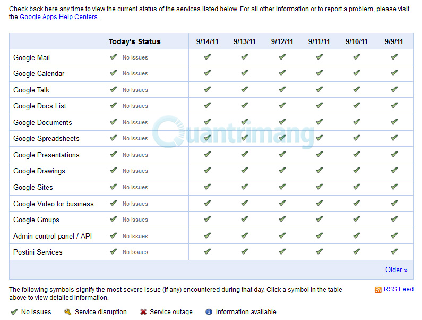Click Google Documents checkmark under 9/9/11
Screen dimensions: 422x320
coord(394,122)
